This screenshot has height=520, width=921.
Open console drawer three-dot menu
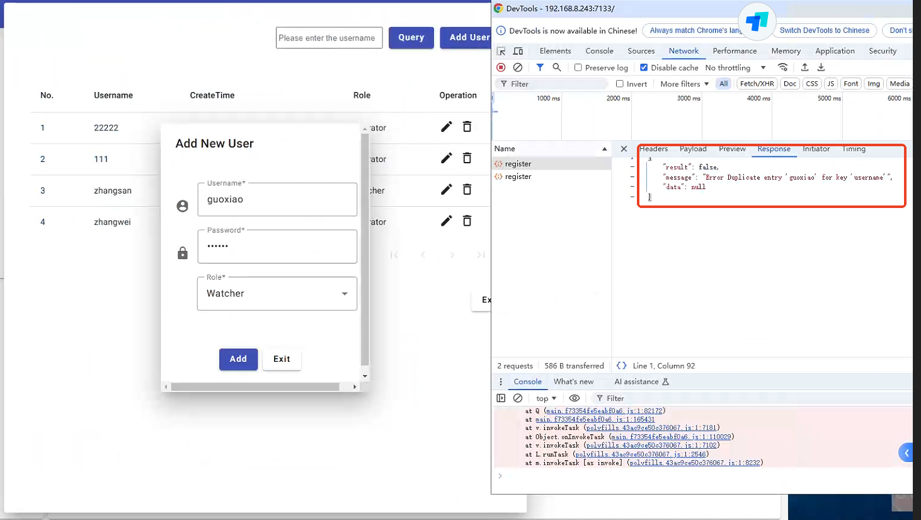point(501,382)
